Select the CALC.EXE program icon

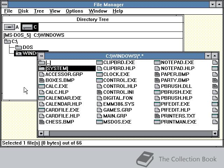[42, 86]
